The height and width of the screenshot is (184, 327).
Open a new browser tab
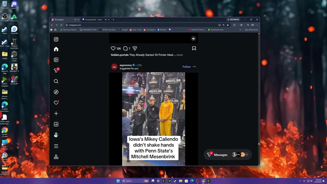click(113, 19)
